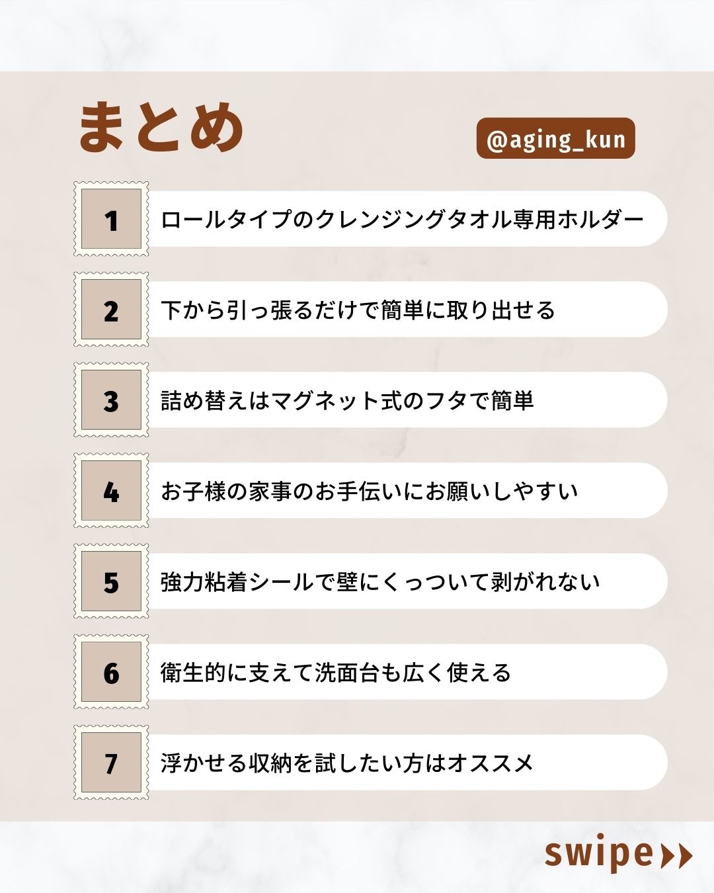714x893 pixels.
Task: Click the empty marble footer left of swipe
Action: tap(264, 857)
